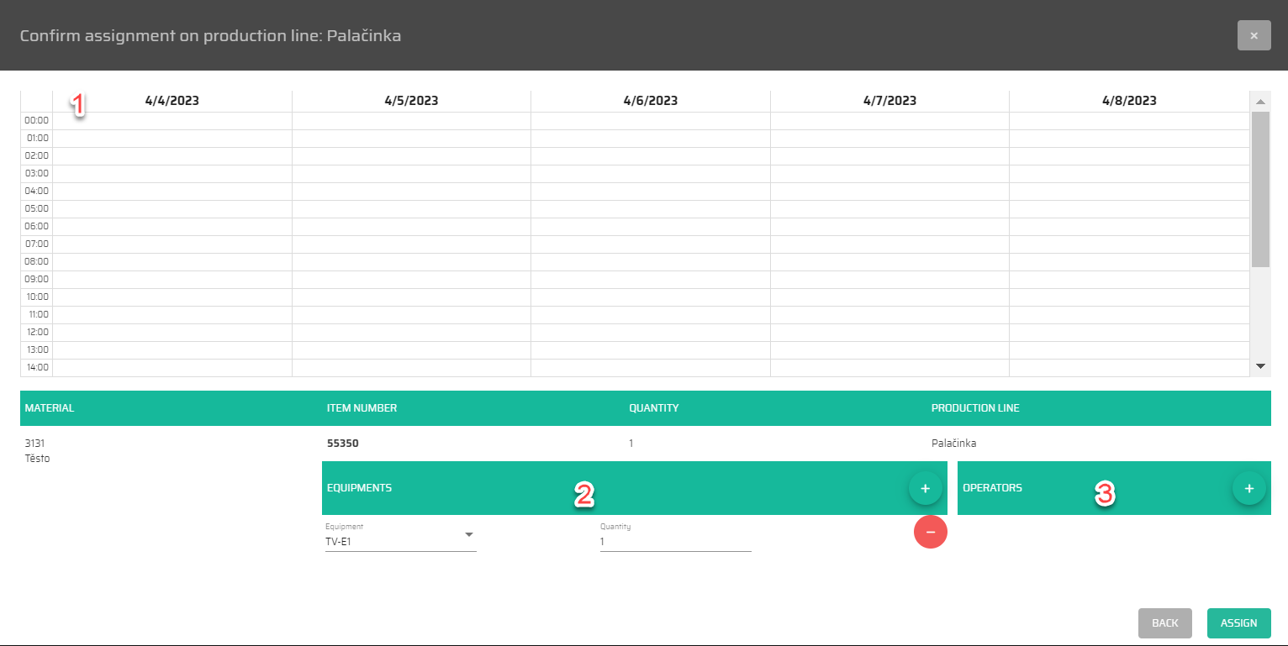Click the Production Line column header
Screen dimensions: 1288x646
[x=975, y=408]
